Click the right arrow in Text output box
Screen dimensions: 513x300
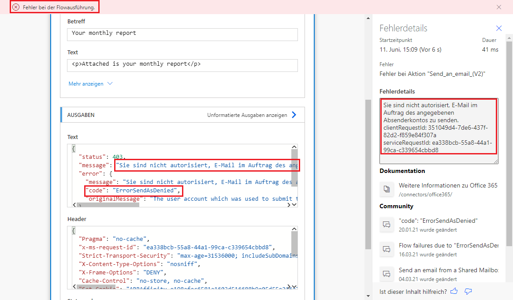coord(289,205)
